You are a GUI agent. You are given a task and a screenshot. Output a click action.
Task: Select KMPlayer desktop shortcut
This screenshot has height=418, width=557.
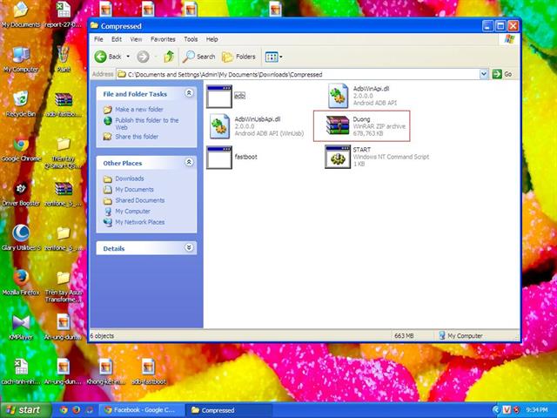21,327
